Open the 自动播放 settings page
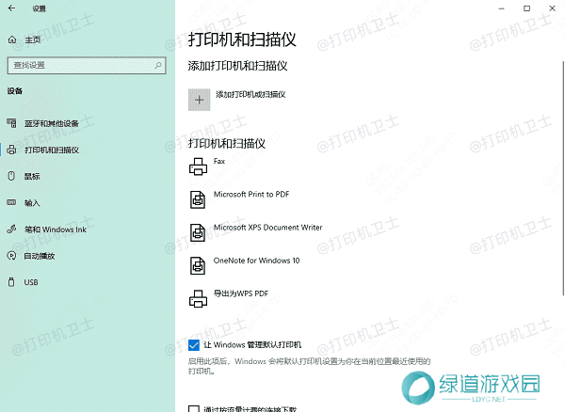 point(40,256)
